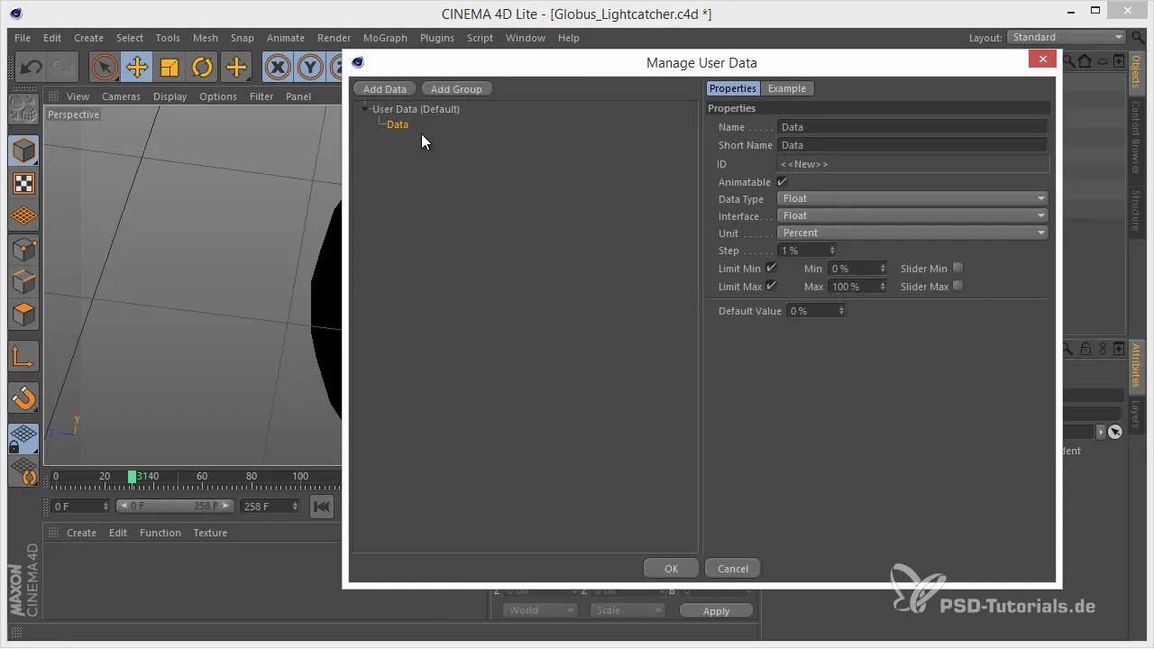Collapse the User Data (Default) tree node
The width and height of the screenshot is (1154, 649).
point(364,108)
